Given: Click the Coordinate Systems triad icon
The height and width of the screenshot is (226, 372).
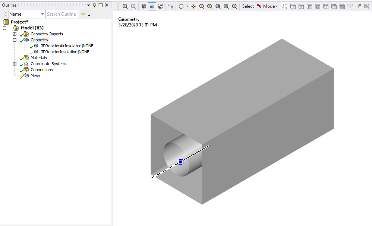Looking at the screenshot, I should [x=26, y=64].
